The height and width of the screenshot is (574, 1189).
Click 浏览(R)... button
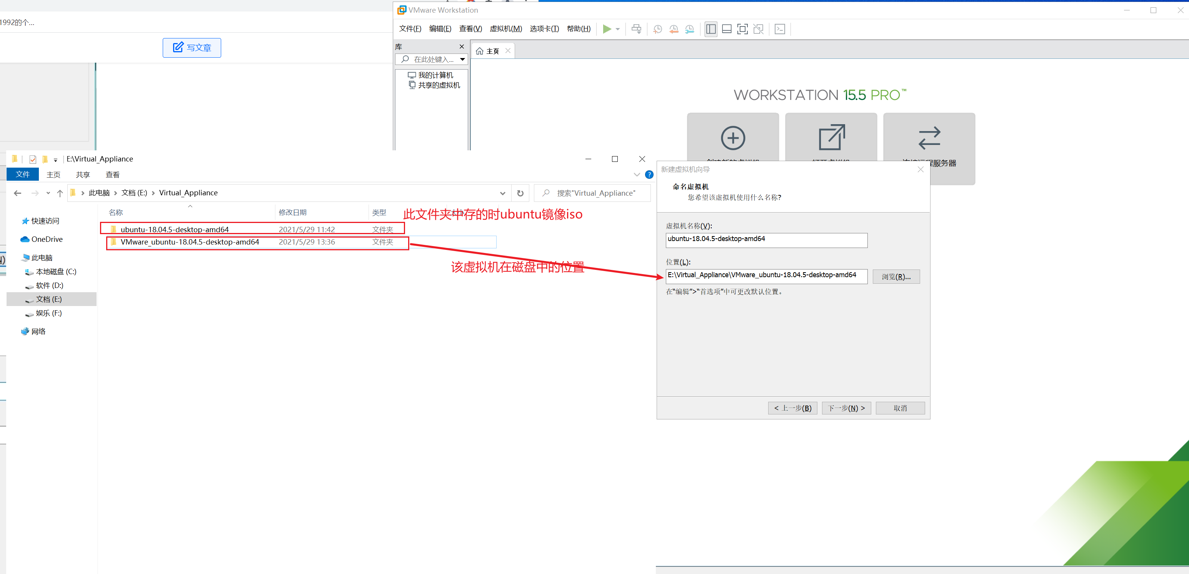[896, 276]
